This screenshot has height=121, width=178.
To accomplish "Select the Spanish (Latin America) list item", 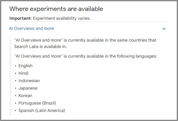I will click(42, 111).
